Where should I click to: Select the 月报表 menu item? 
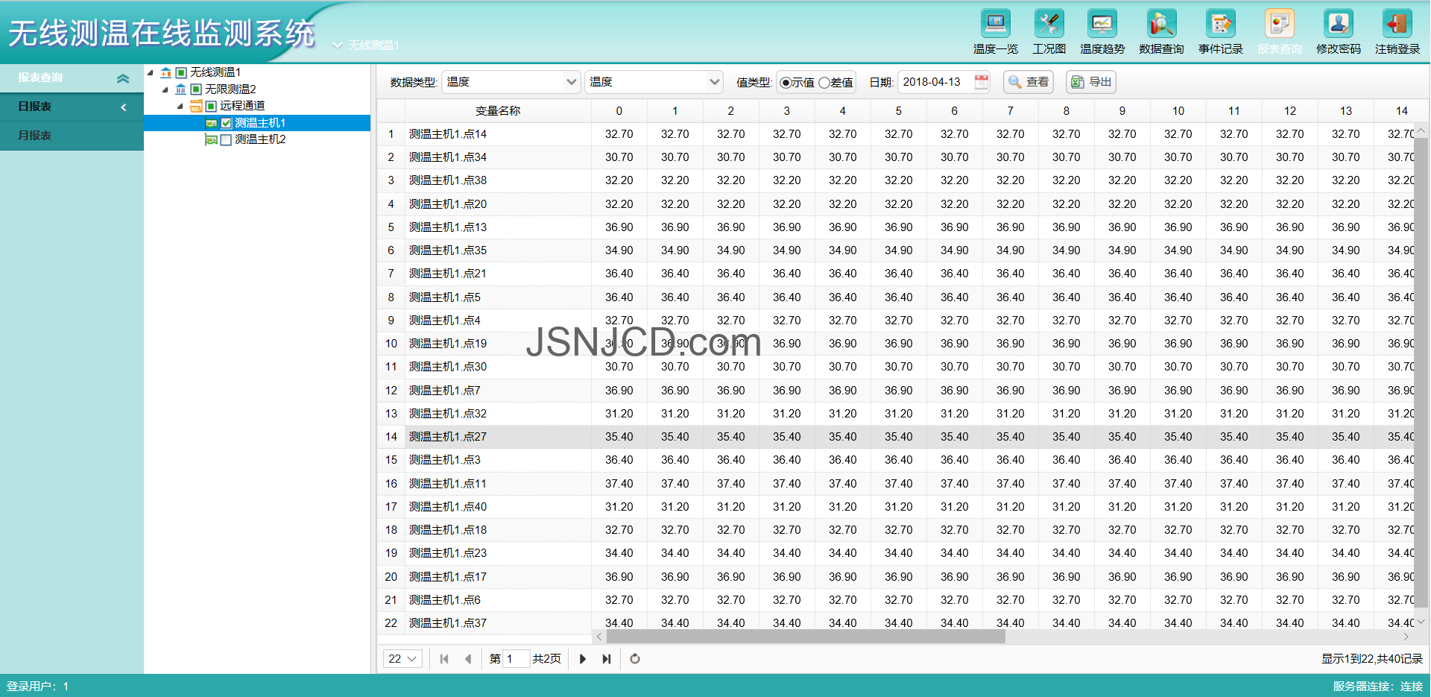click(x=72, y=136)
